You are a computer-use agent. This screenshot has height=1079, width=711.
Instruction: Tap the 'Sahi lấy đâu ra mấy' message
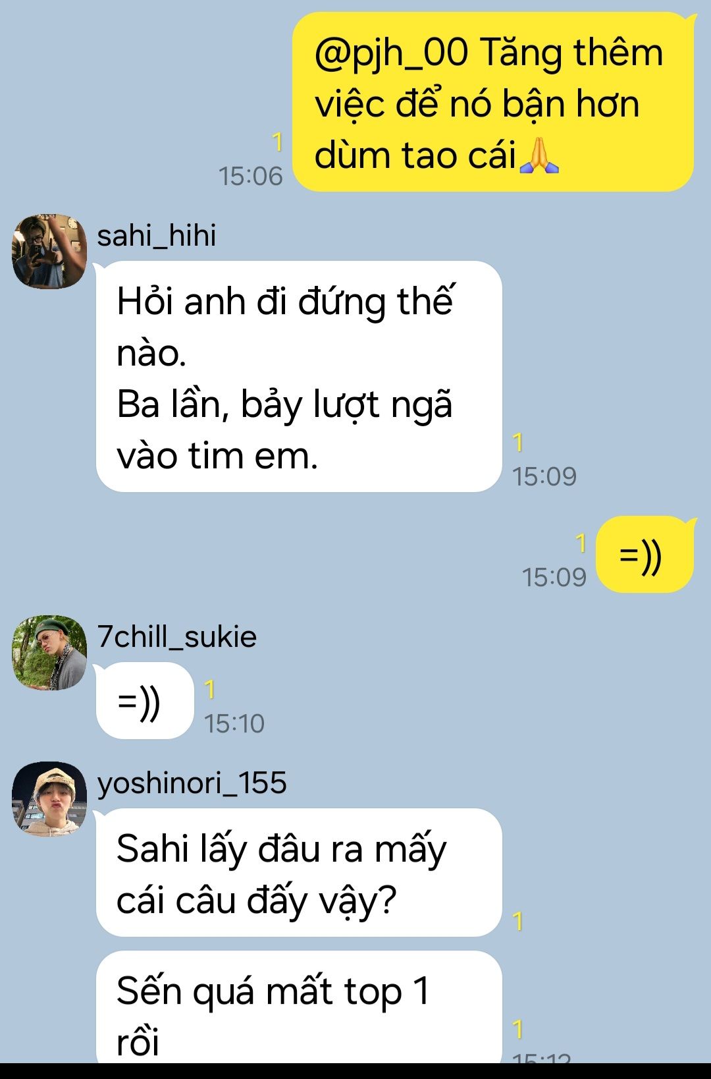pyautogui.click(x=299, y=873)
